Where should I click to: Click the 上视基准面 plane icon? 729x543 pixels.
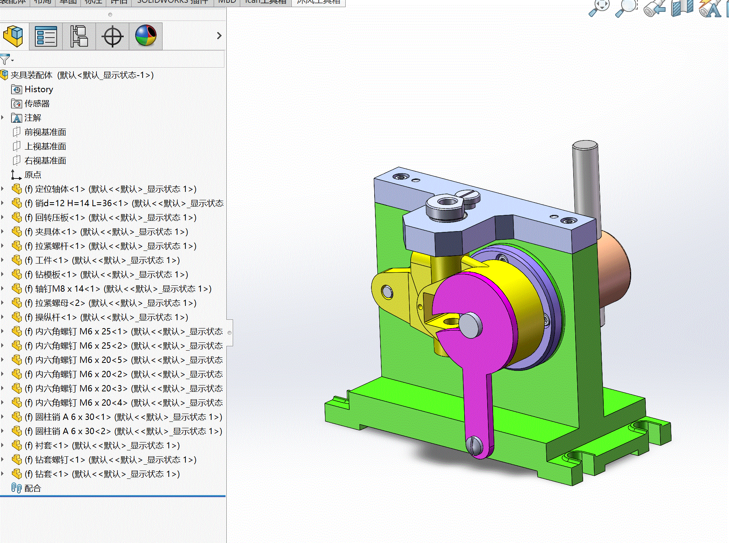17,146
